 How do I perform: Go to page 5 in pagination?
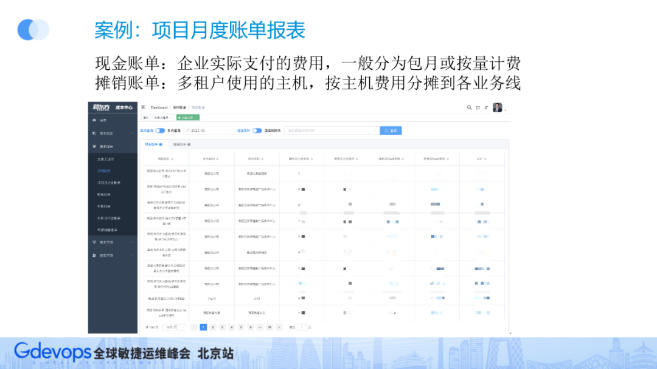[241, 327]
